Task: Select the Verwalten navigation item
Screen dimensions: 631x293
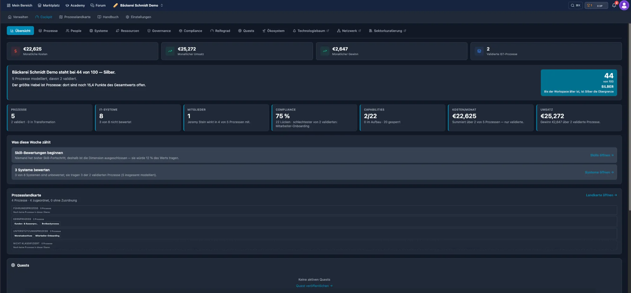Action: (18, 17)
